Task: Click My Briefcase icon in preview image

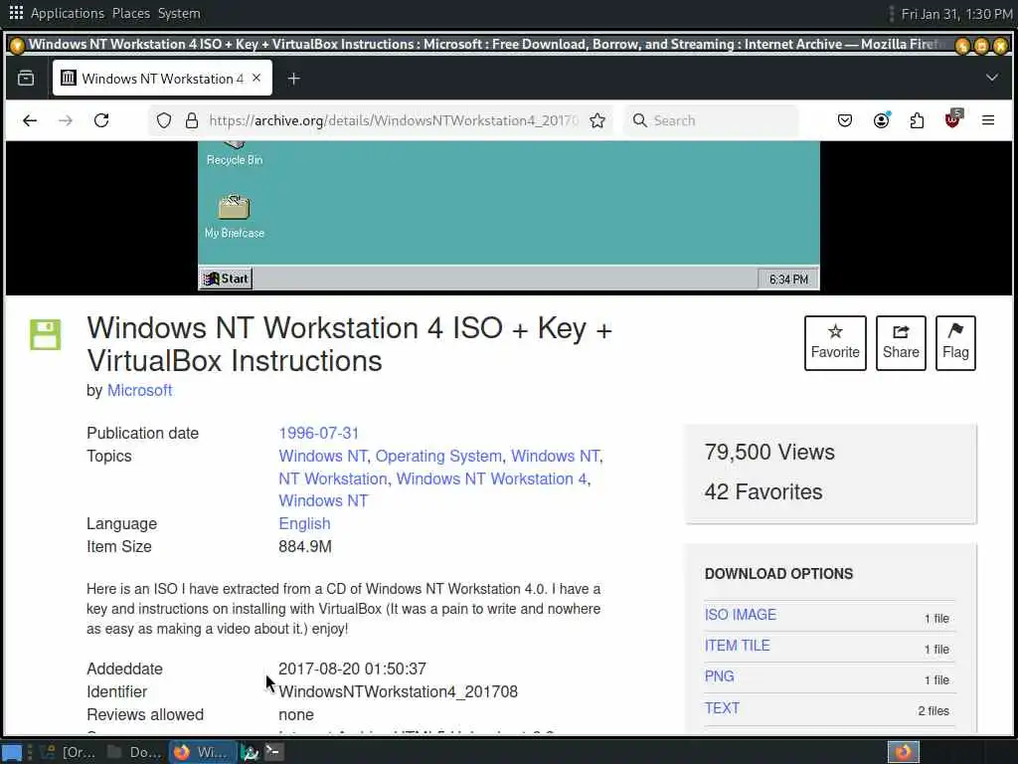Action: (x=235, y=216)
